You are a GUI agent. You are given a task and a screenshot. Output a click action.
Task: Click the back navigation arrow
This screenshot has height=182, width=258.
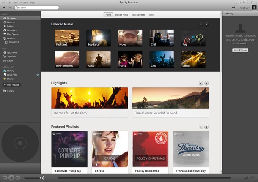point(4,8)
